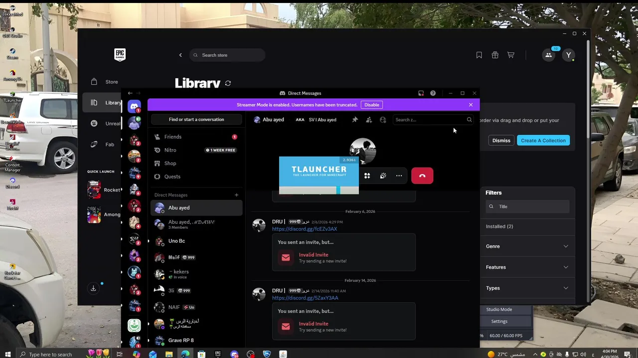The width and height of the screenshot is (638, 358).
Task: Open Steam desktop shortcut
Action: click(x=12, y=54)
